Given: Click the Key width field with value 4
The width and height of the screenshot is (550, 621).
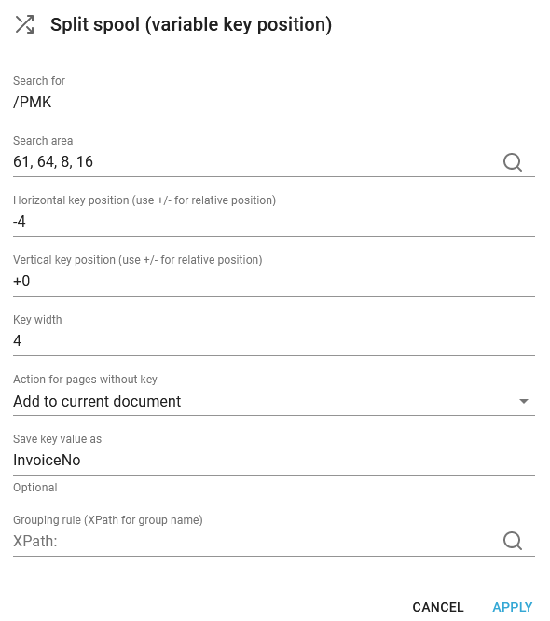Looking at the screenshot, I should (274, 341).
